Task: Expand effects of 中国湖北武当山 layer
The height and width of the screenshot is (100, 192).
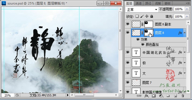Action: [184, 52]
